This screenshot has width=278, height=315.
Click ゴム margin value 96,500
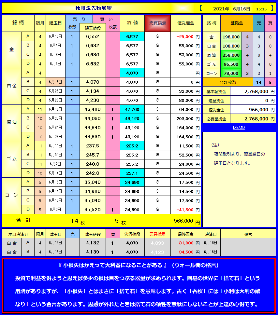231,64
